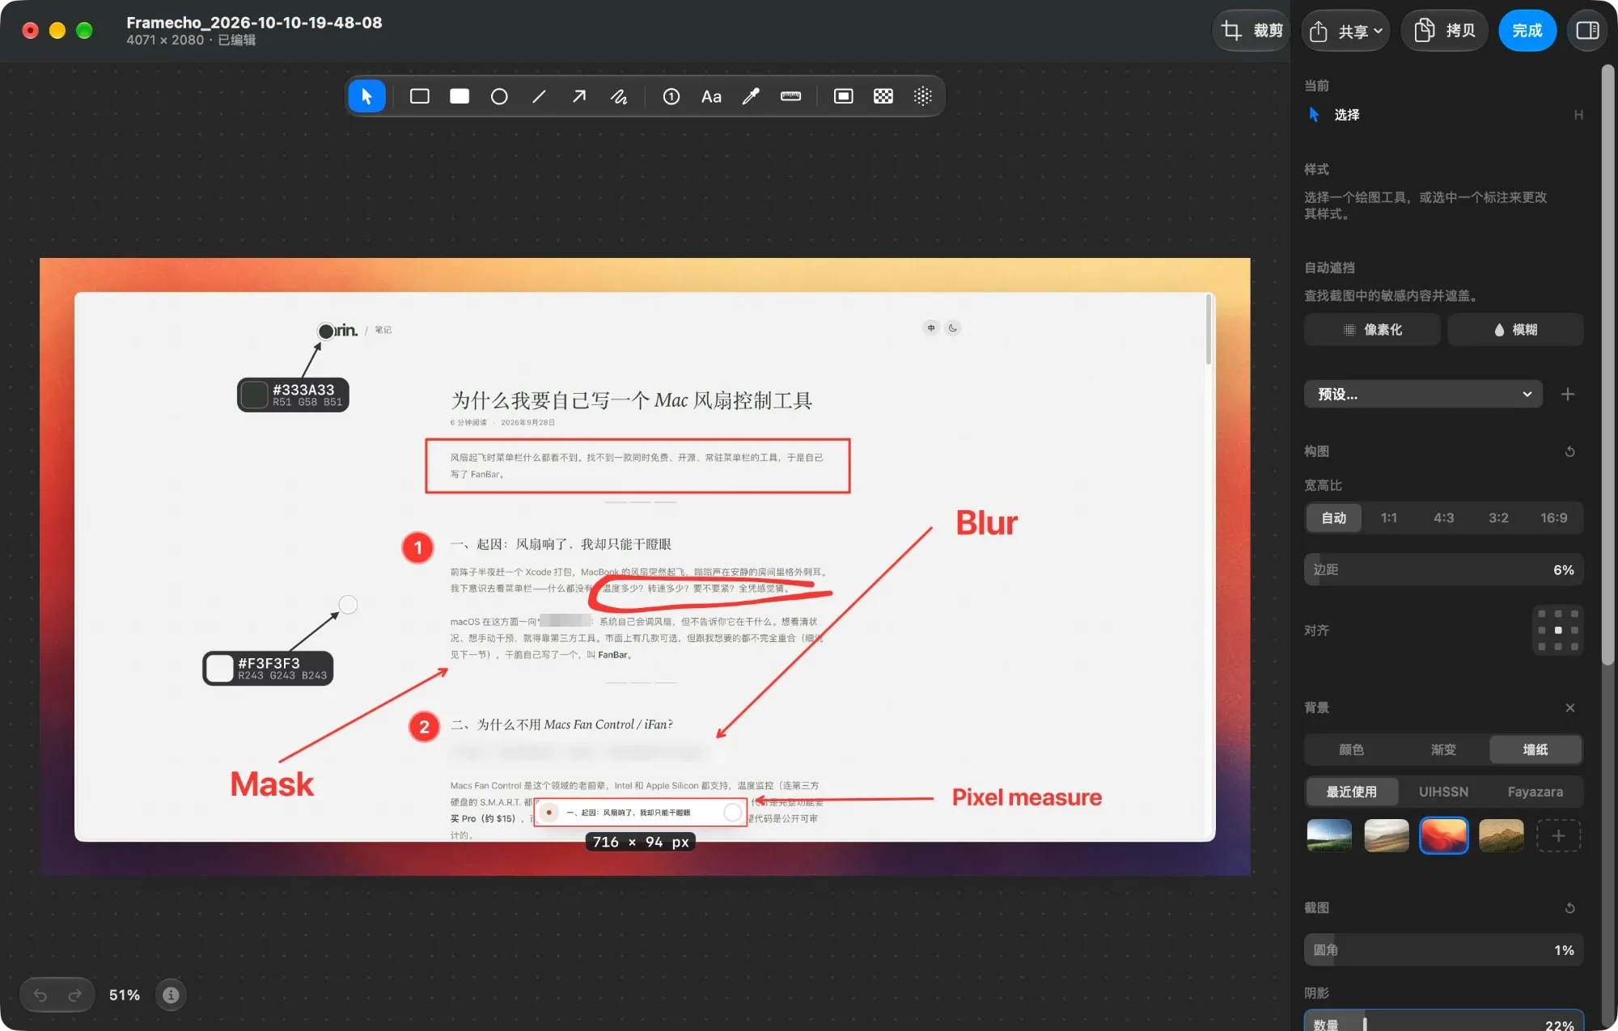1618x1031 pixels.
Task: Adjust the 圆角 corner radius slider
Action: click(x=1443, y=950)
